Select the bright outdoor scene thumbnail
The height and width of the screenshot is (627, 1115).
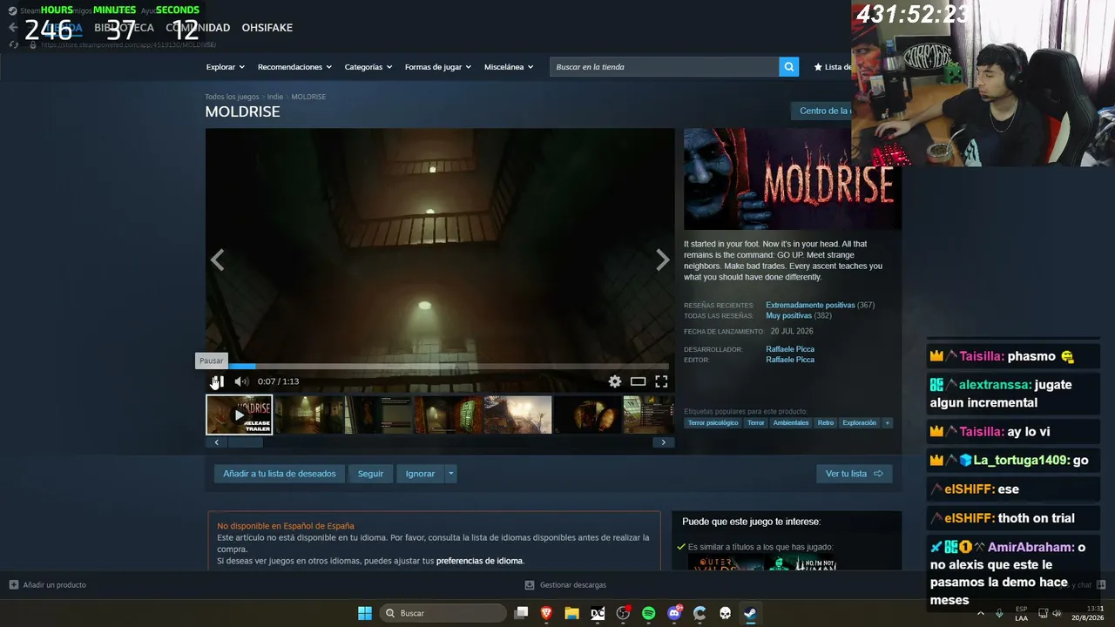[517, 415]
